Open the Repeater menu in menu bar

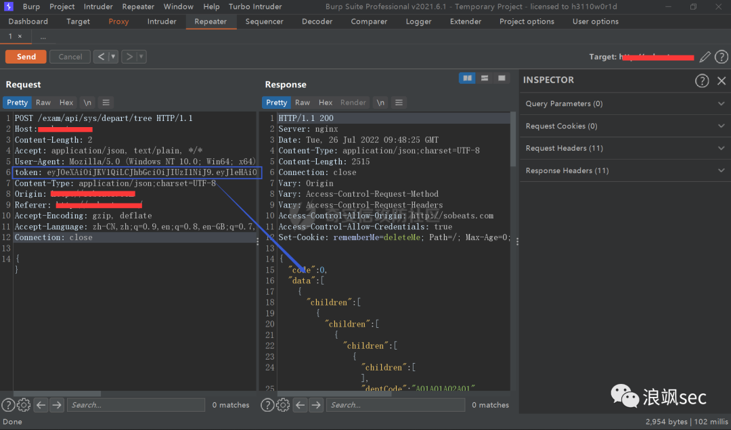pos(138,7)
